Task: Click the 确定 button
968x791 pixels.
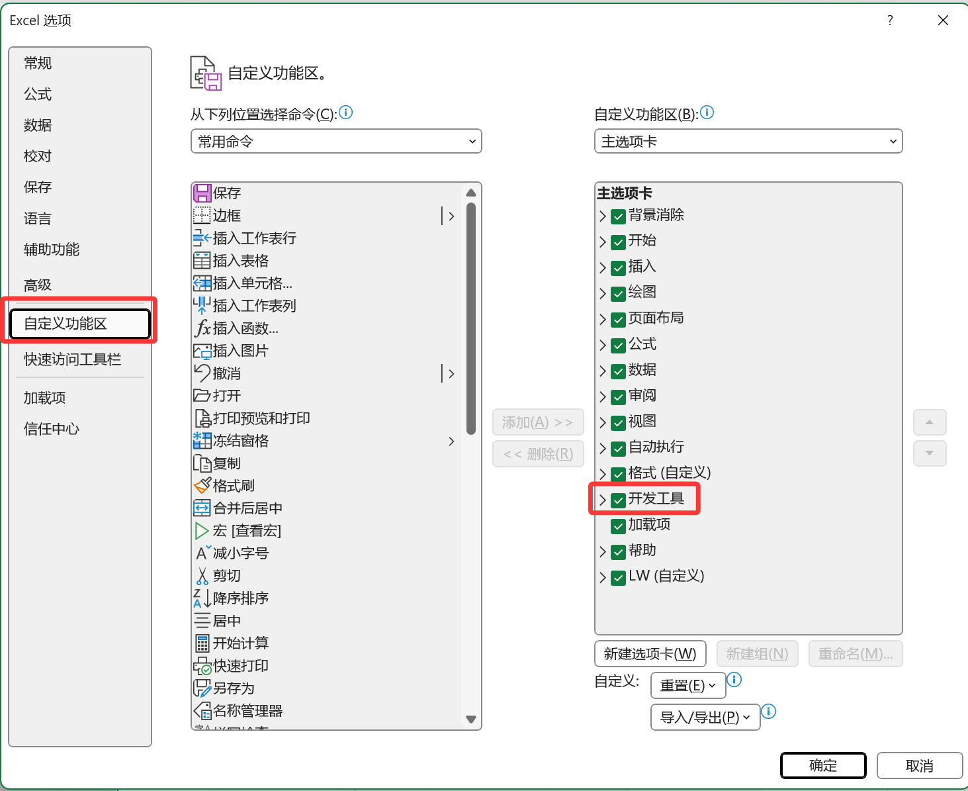Action: point(823,766)
